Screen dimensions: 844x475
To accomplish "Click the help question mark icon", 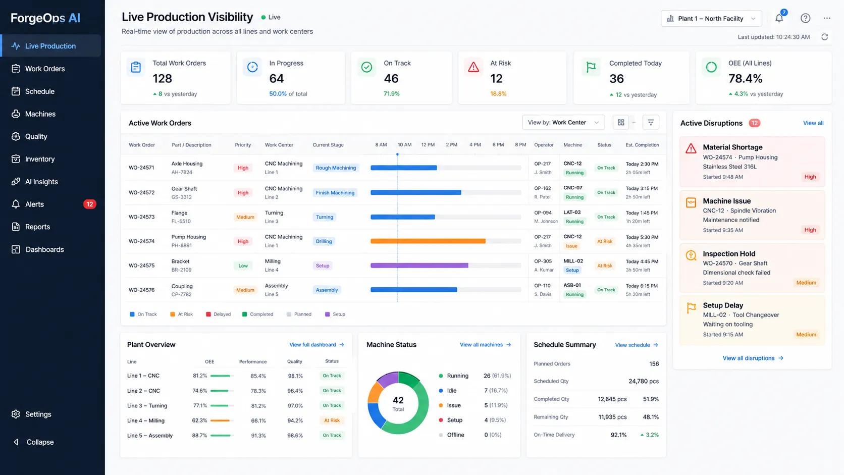I will pyautogui.click(x=806, y=18).
